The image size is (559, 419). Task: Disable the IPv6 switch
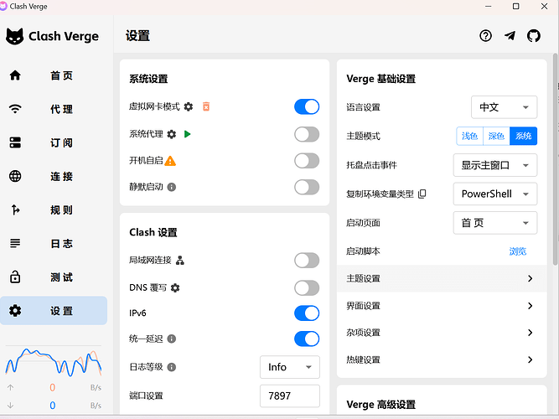(307, 313)
